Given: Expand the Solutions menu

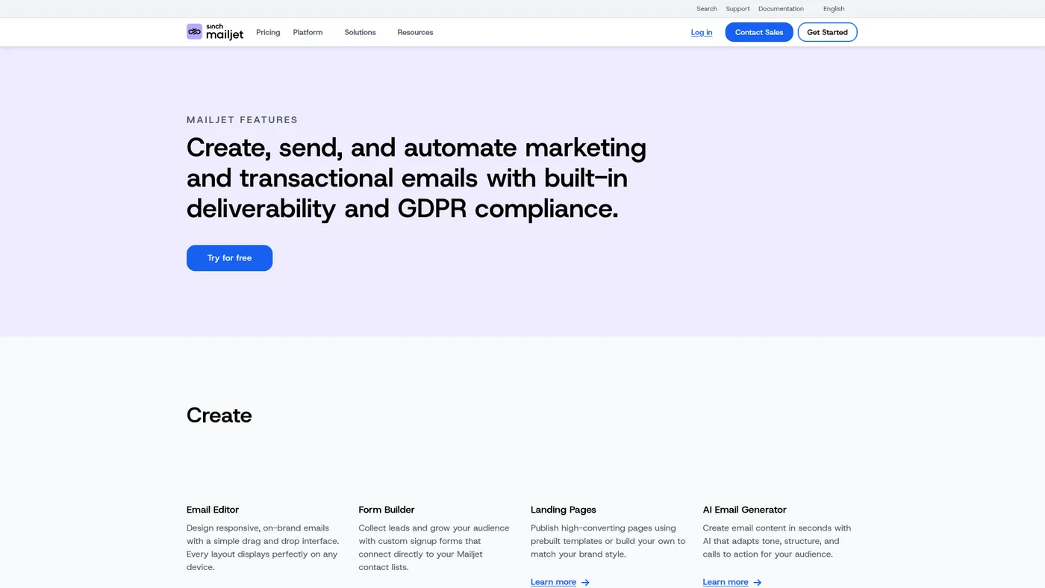Looking at the screenshot, I should (360, 32).
